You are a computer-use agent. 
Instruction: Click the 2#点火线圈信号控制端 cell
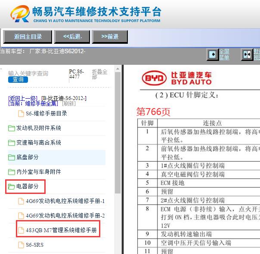[x=192, y=200]
